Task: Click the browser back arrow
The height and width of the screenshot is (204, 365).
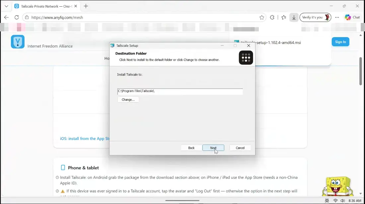Action: pyautogui.click(x=6, y=18)
